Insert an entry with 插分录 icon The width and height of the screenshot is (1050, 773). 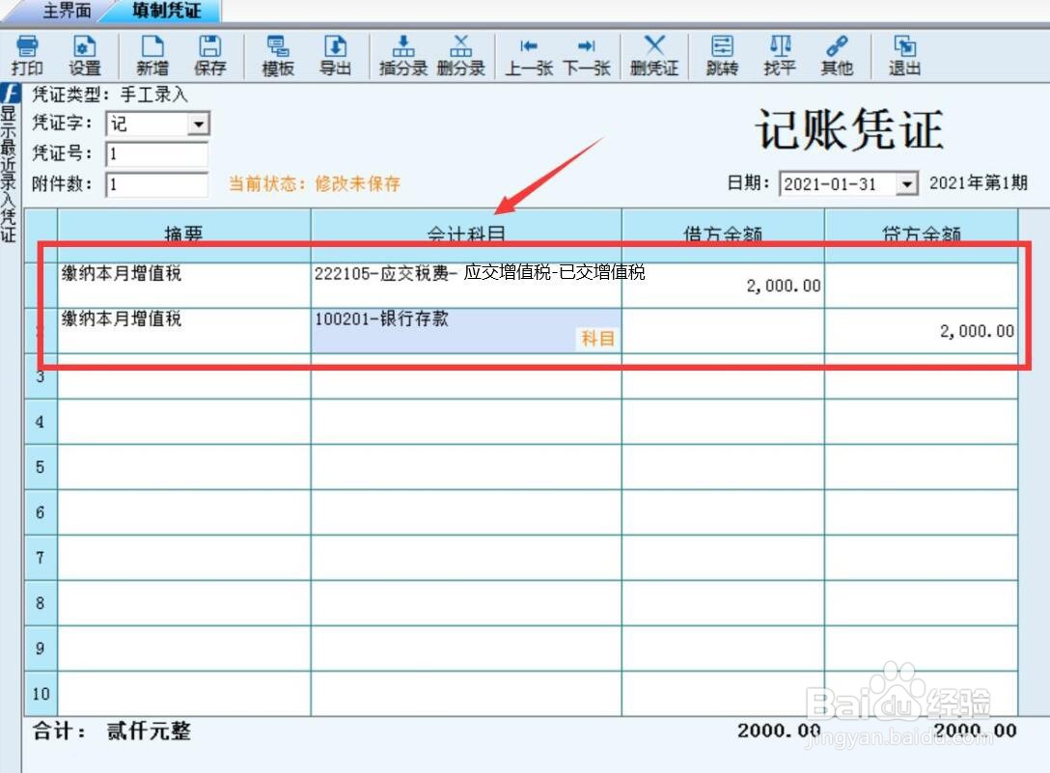(401, 55)
